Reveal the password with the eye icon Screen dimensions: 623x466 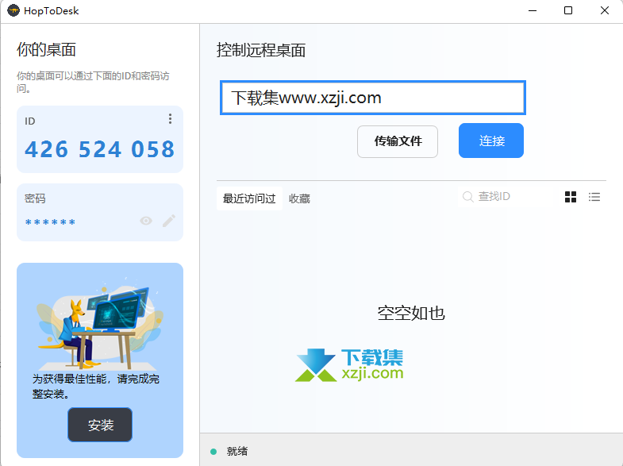[x=146, y=221]
